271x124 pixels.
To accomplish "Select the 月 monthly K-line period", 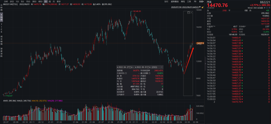I will tap(54, 1).
